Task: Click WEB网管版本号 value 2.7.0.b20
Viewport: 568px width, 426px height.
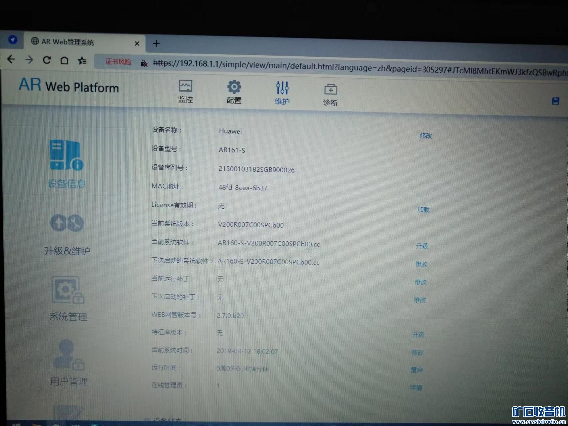Action: coord(230,315)
